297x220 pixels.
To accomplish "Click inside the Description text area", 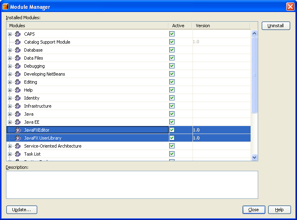I will coord(132,185).
